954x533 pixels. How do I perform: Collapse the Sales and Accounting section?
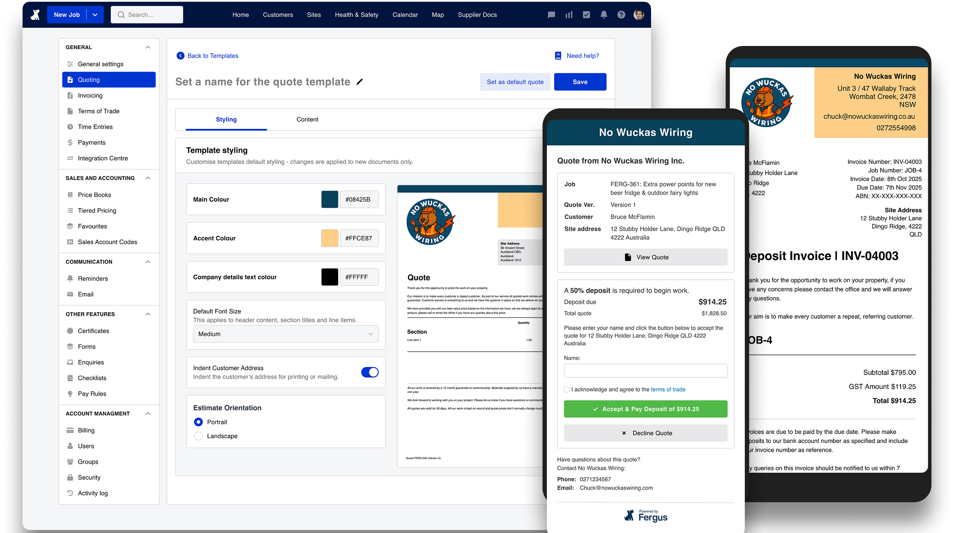click(148, 178)
